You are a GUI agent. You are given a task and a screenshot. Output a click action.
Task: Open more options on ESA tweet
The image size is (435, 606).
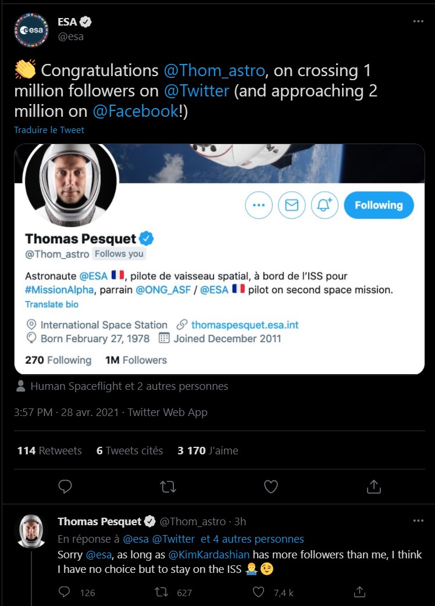point(418,21)
